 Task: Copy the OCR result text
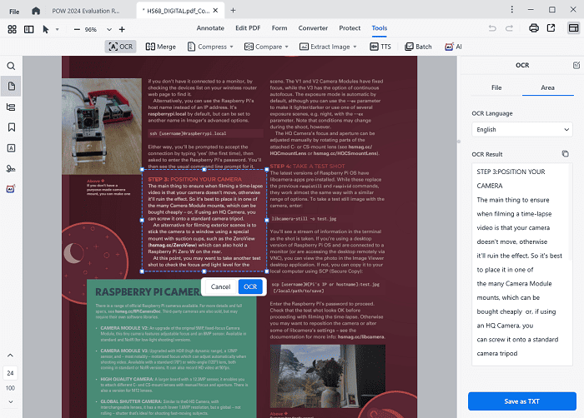coord(565,154)
